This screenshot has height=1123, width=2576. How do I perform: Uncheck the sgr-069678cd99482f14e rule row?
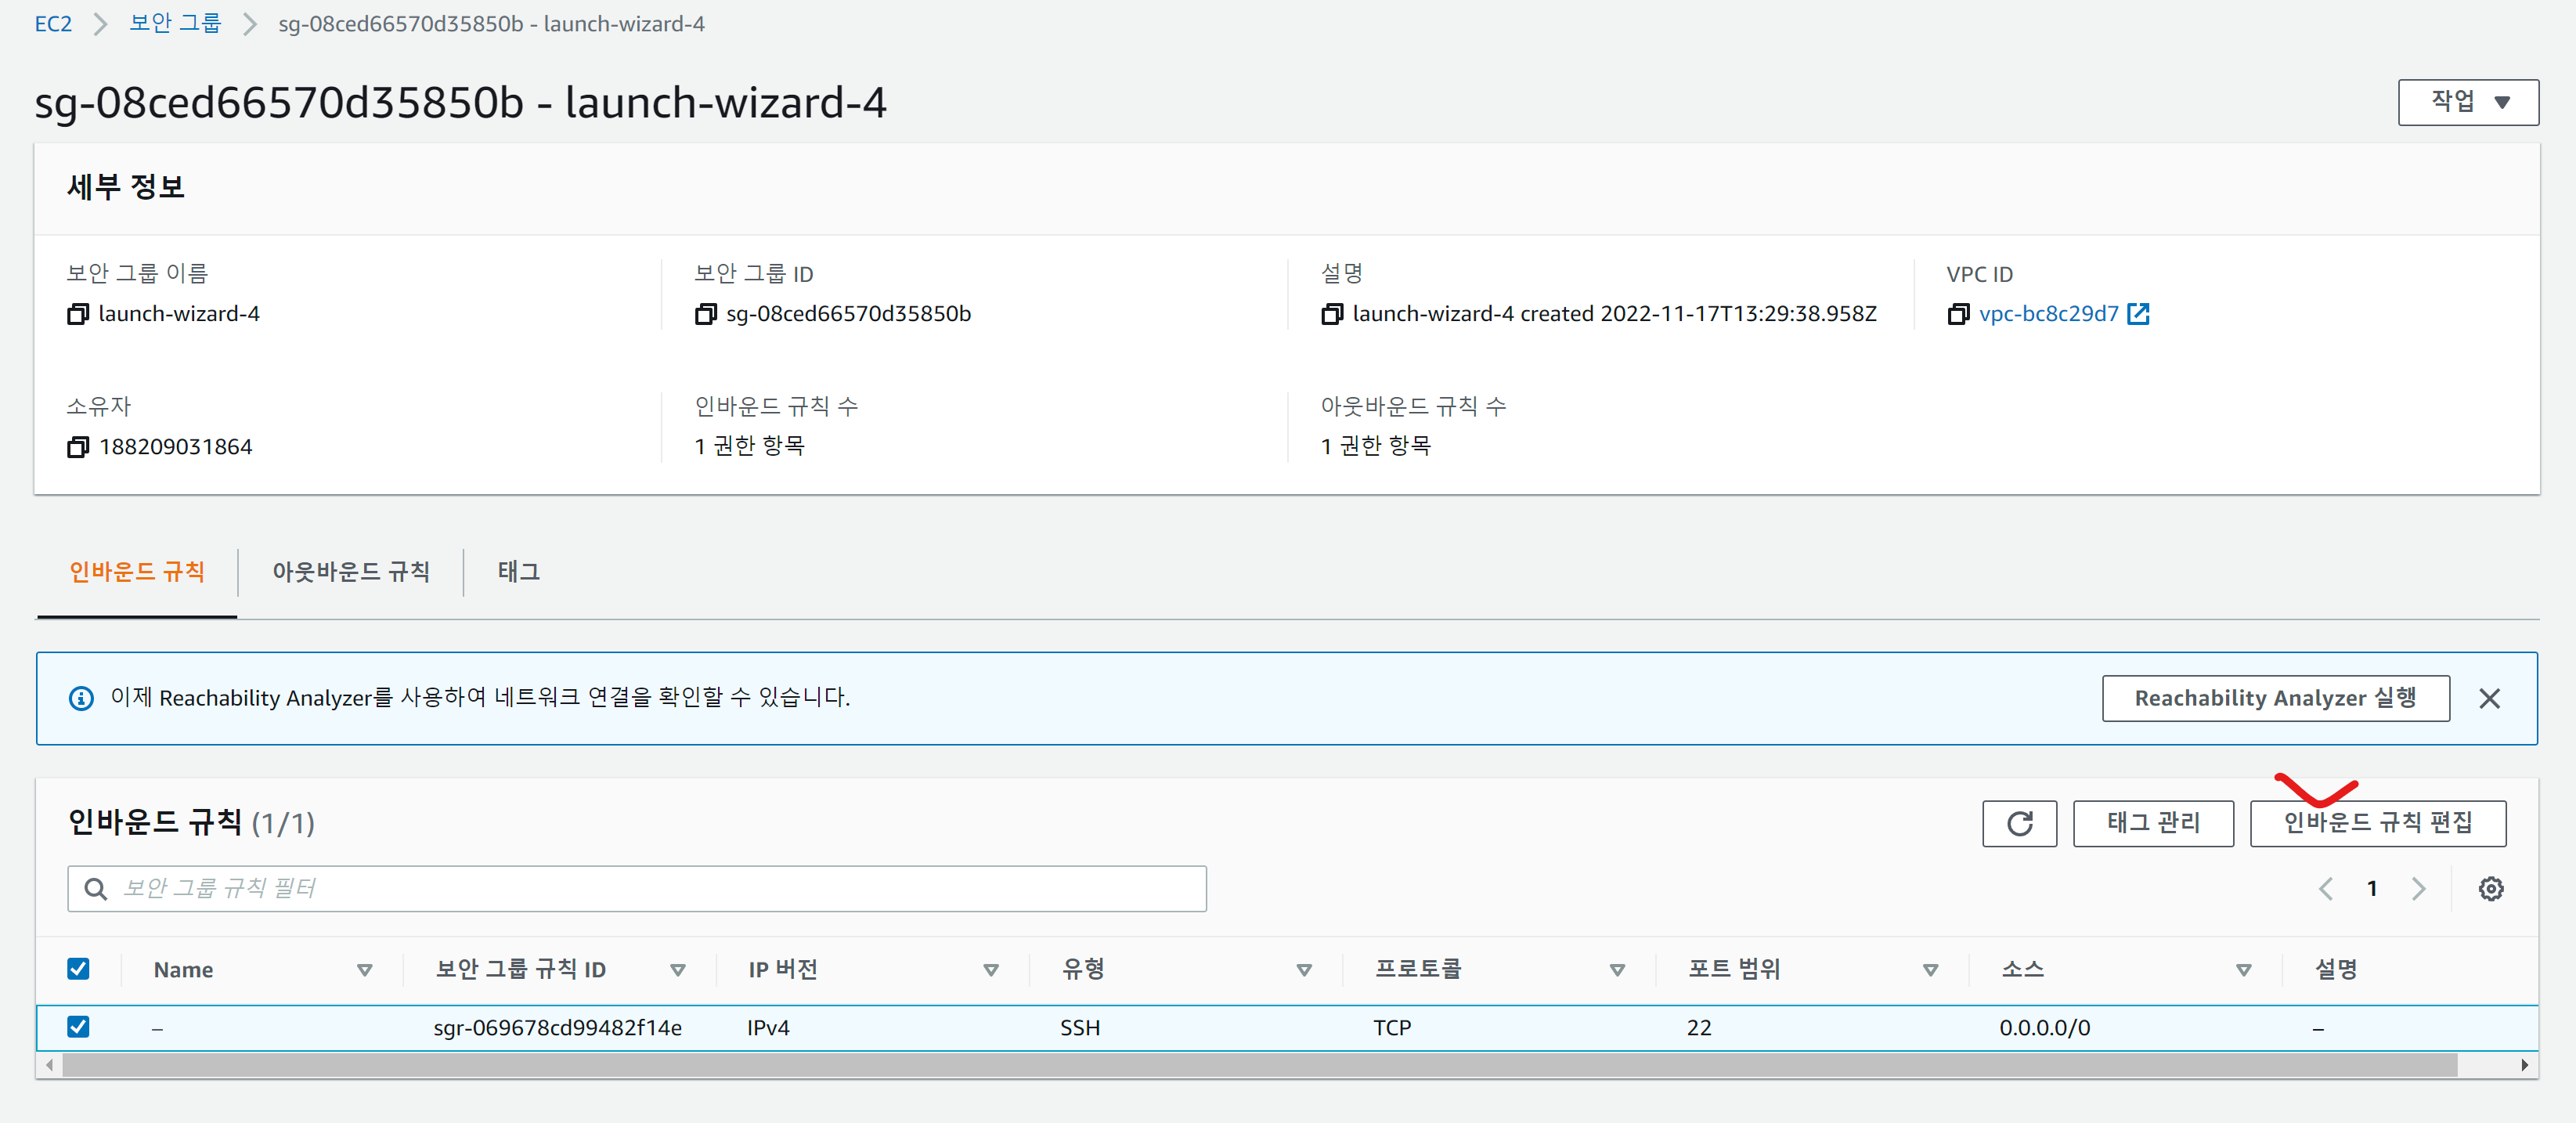tap(78, 1027)
